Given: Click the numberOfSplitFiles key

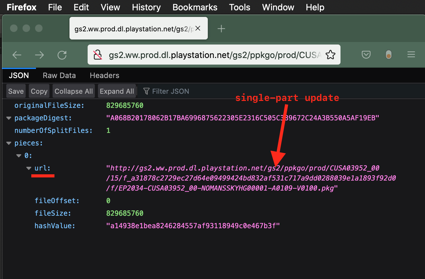Looking at the screenshot, I should point(54,130).
